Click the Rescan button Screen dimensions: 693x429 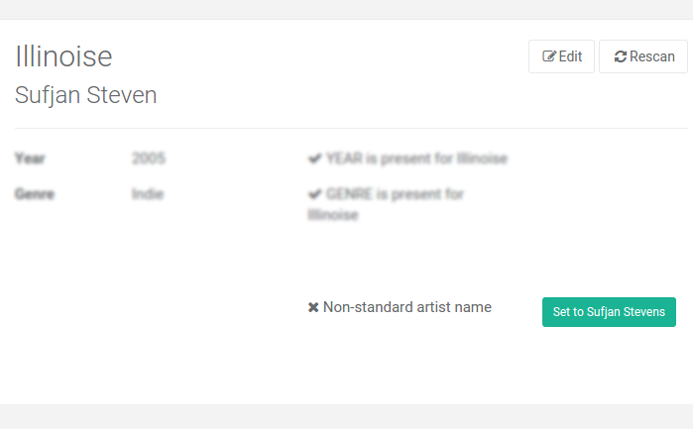[643, 56]
